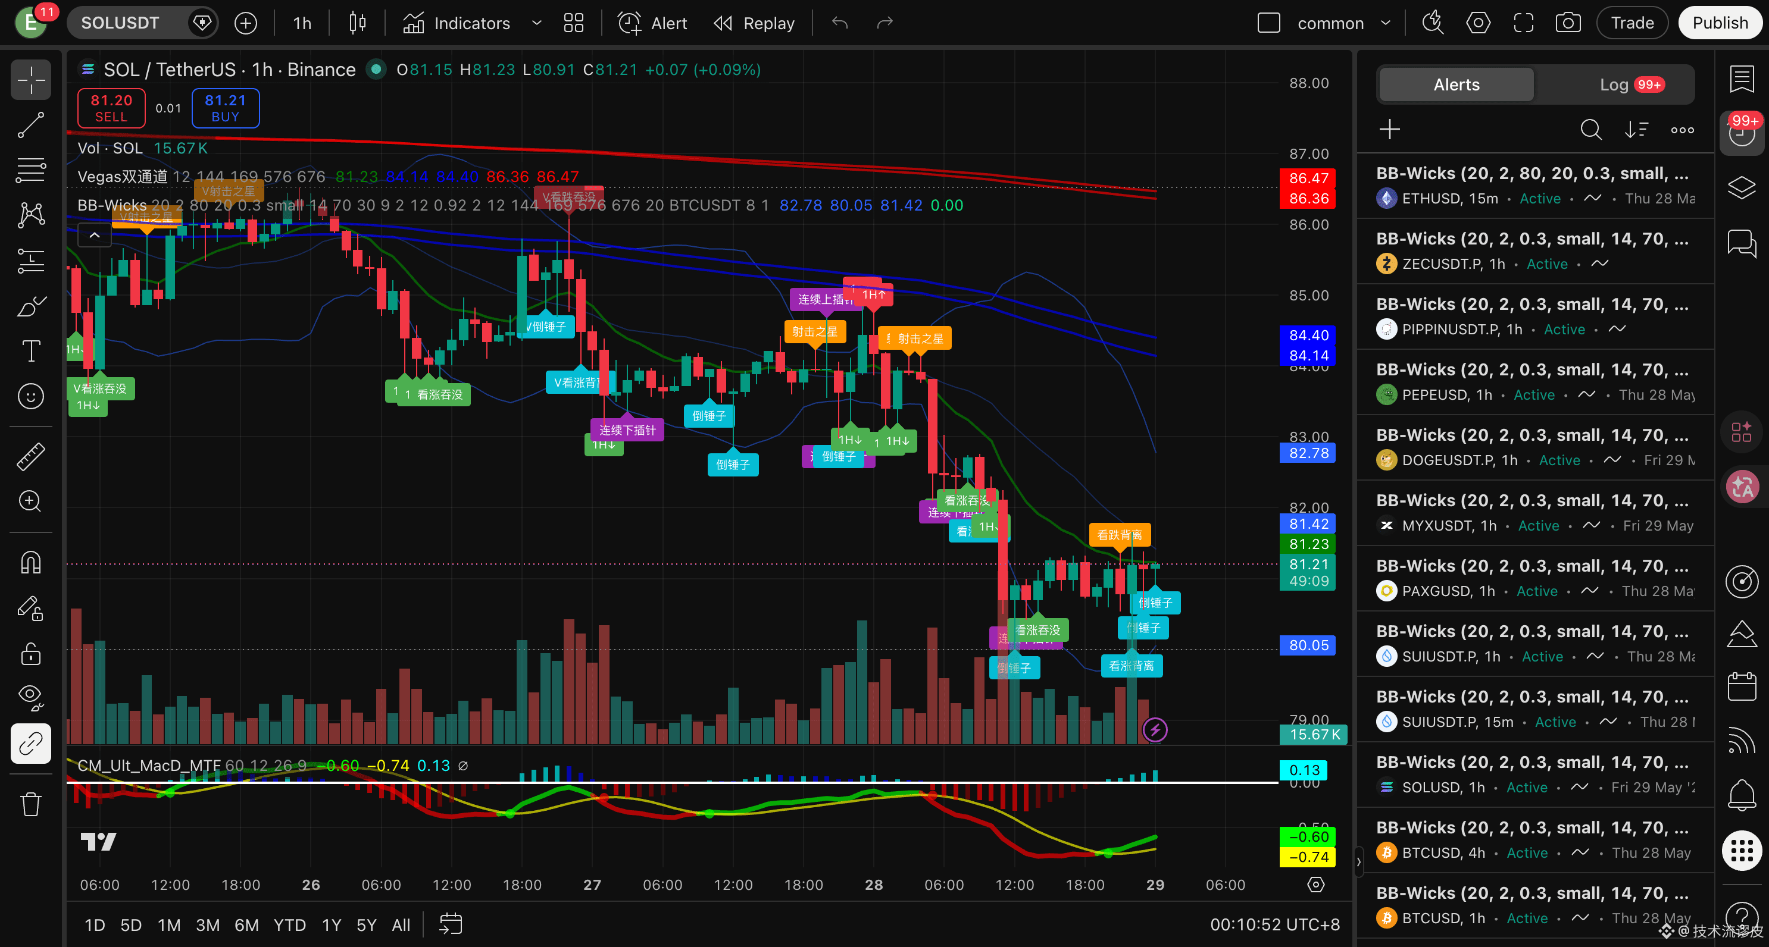Publish the chart idea
Viewport: 1769px width, 947px height.
tap(1720, 23)
